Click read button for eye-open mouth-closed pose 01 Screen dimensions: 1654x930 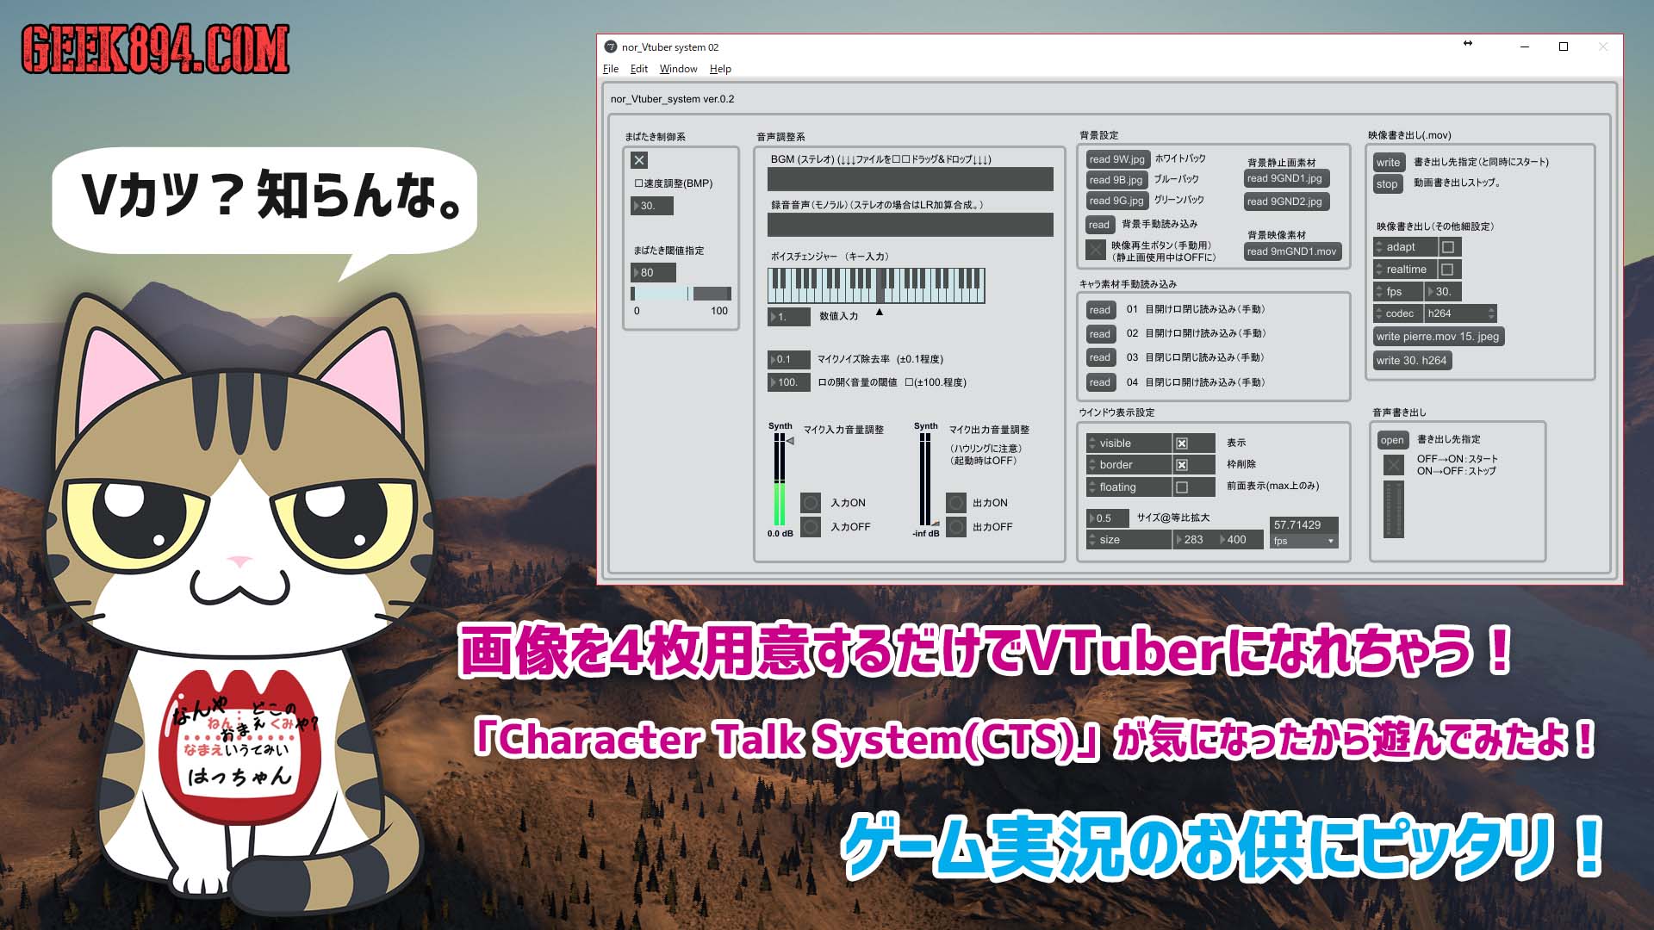click(1097, 307)
